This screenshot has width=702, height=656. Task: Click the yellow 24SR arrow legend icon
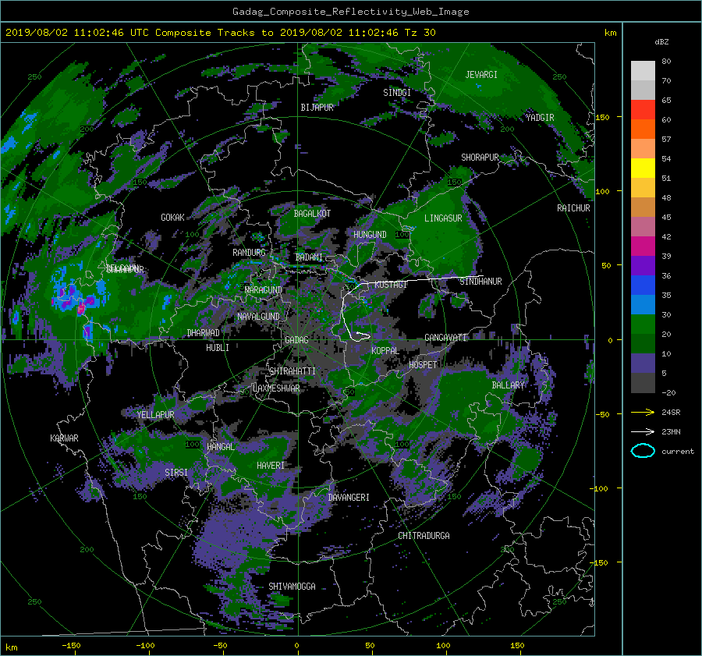click(643, 412)
